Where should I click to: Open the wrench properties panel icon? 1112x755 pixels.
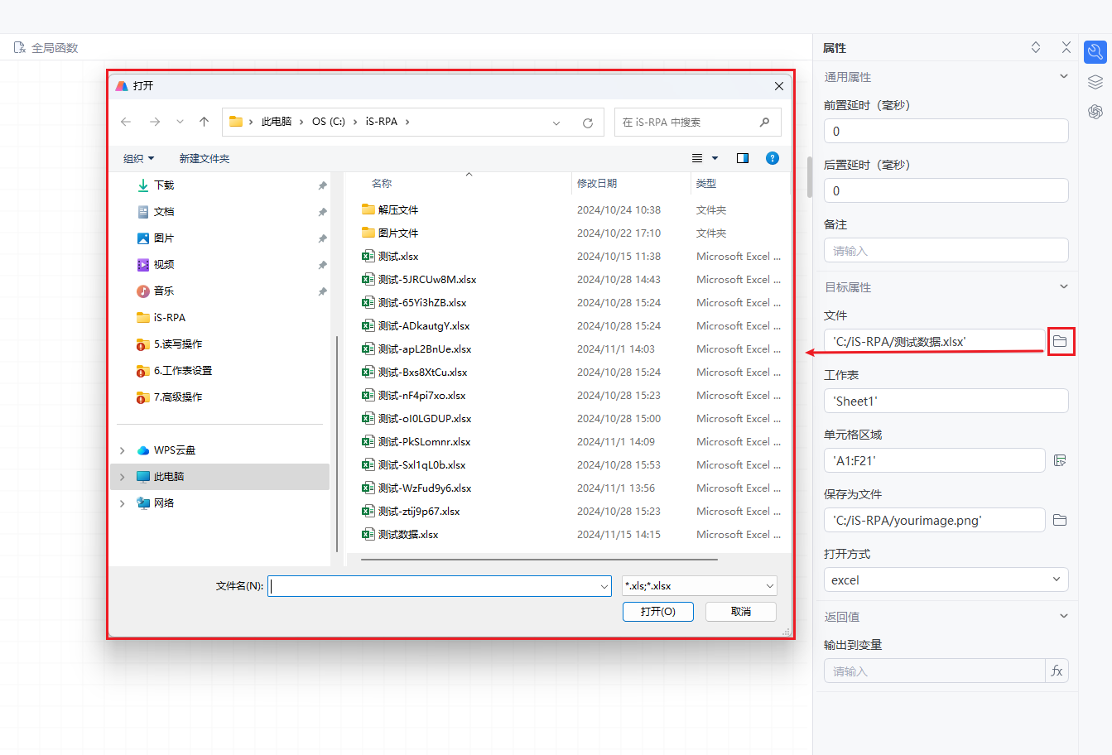1095,52
